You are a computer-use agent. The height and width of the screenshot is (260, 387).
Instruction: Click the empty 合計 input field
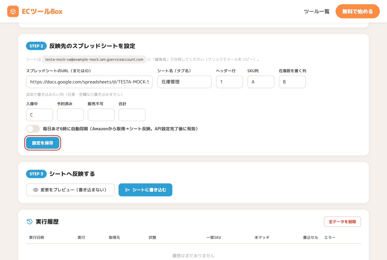132,115
